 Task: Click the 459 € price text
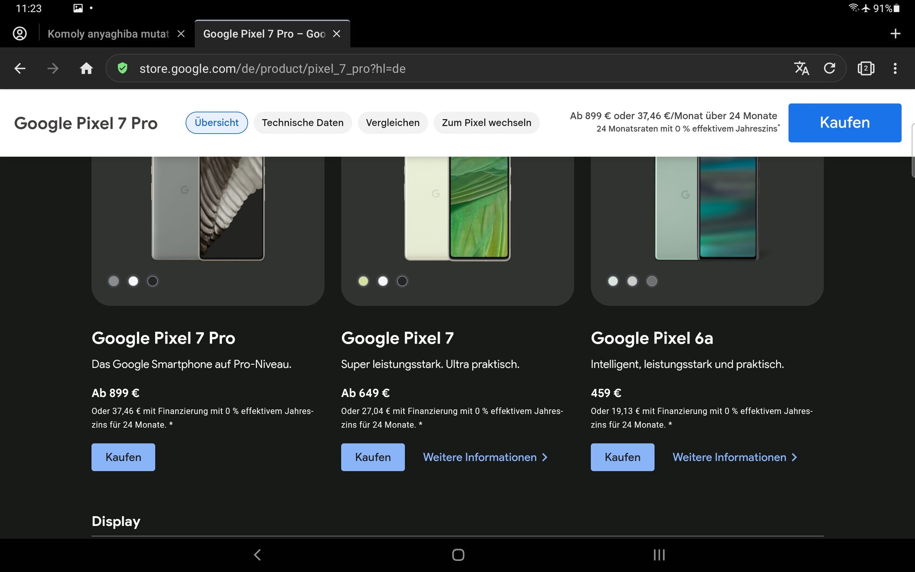(606, 393)
